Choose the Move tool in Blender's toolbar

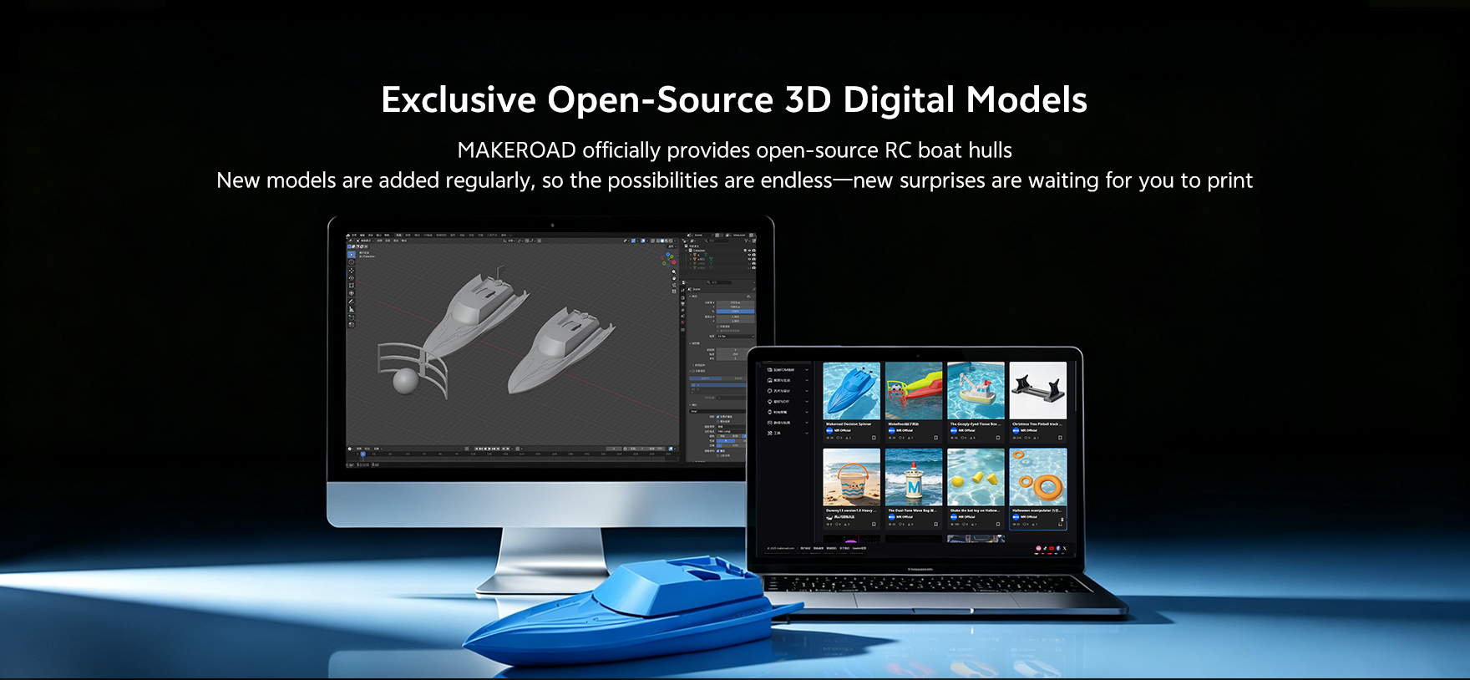(x=352, y=271)
